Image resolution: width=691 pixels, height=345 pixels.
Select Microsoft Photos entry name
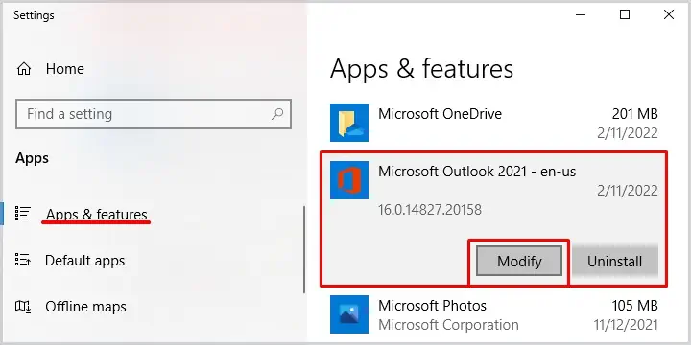click(432, 306)
